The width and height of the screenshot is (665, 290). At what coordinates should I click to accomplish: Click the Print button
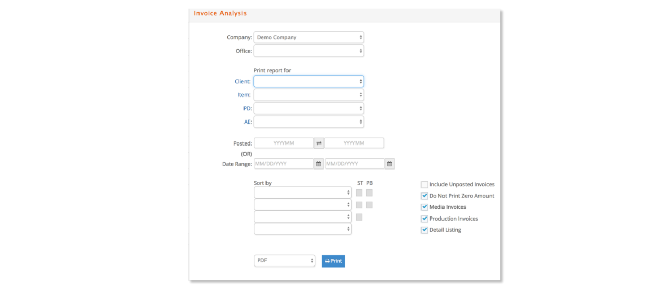coord(334,261)
